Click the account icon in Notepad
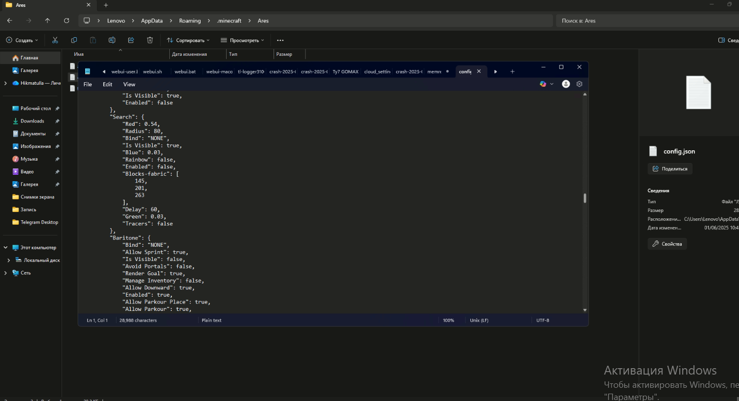 [566, 84]
